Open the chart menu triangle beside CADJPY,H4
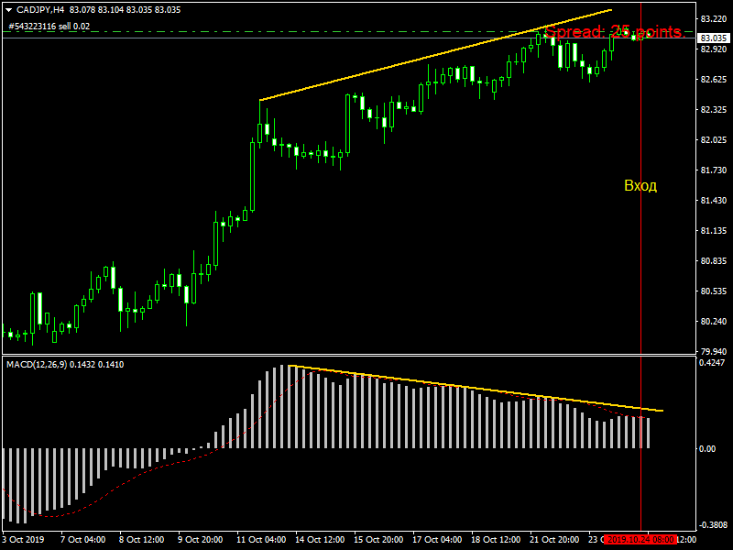Screen dimensions: 733x550 pyautogui.click(x=8, y=10)
